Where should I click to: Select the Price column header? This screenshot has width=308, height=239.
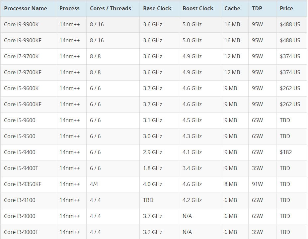click(x=286, y=8)
